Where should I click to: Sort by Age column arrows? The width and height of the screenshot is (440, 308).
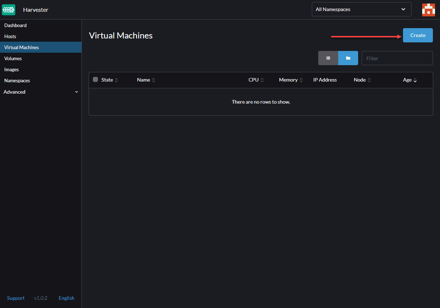pyautogui.click(x=415, y=80)
